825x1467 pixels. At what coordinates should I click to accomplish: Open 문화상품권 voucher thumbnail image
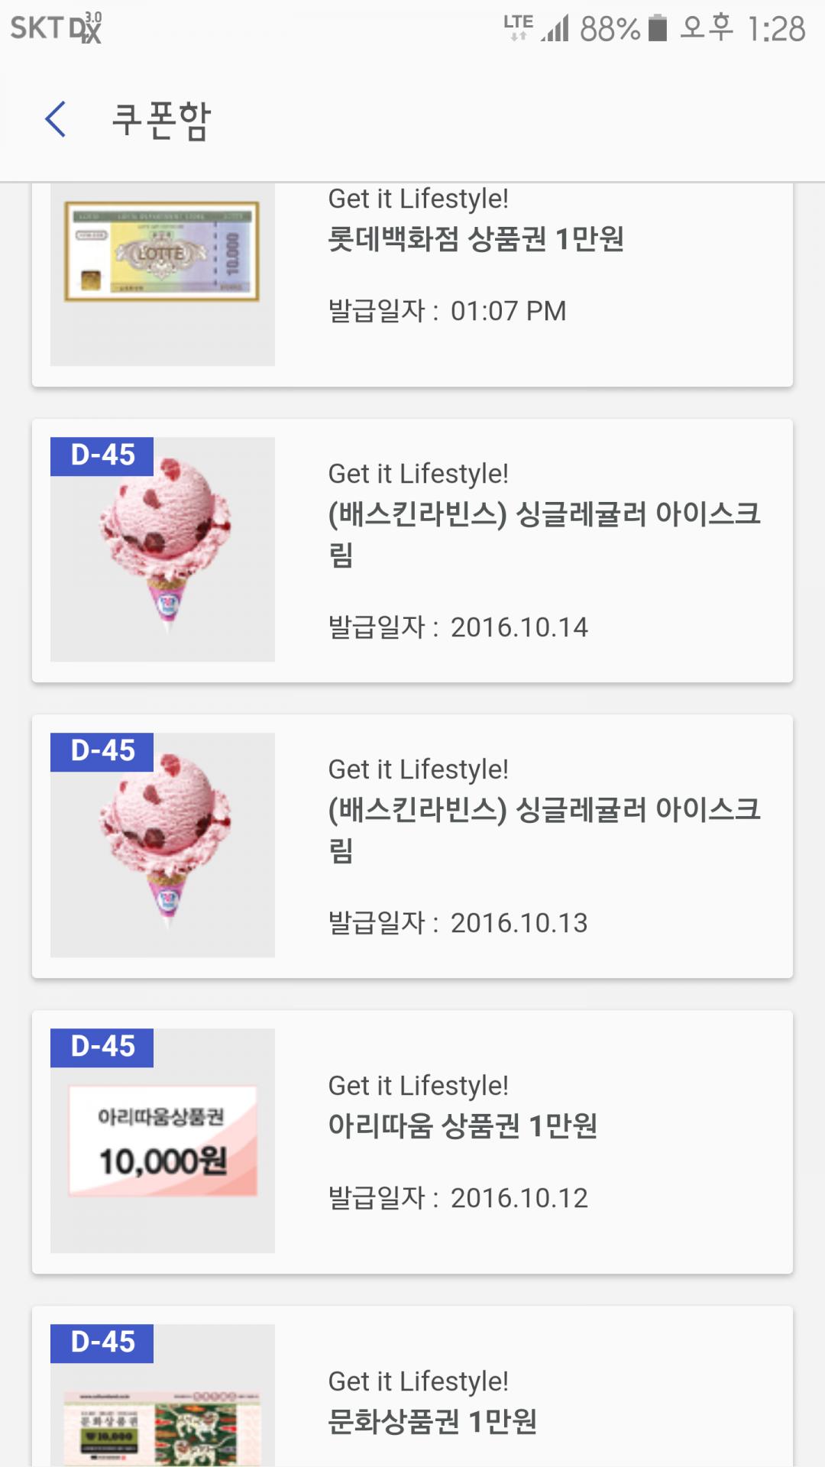pyautogui.click(x=163, y=1426)
